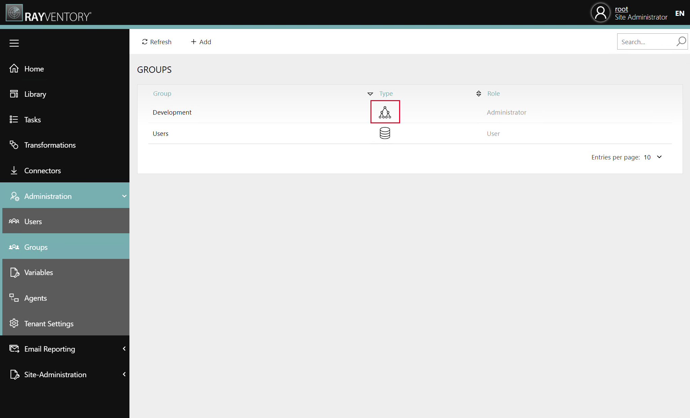Open Groups in the Administration menu
690x418 pixels.
36,247
